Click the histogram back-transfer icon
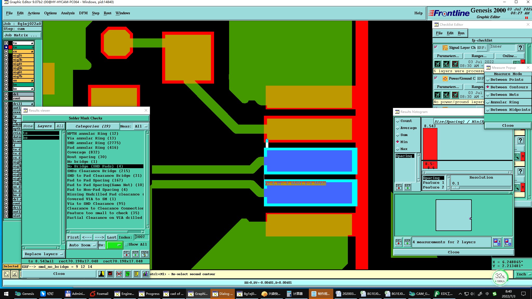532x299 pixels. (508, 242)
